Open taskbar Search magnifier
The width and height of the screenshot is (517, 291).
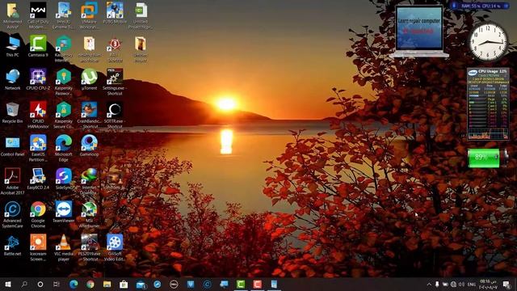pyautogui.click(x=24, y=284)
